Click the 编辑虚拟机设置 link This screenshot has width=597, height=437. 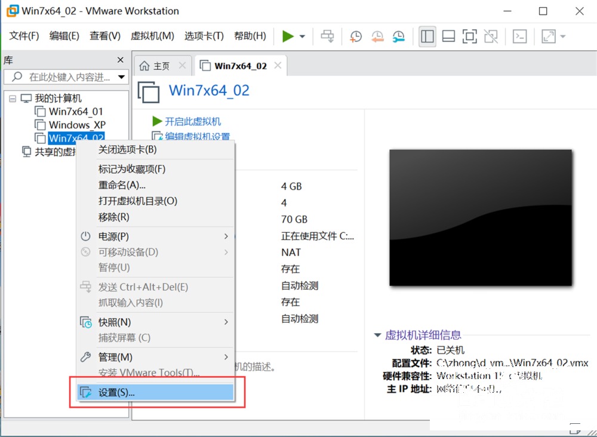pos(197,136)
